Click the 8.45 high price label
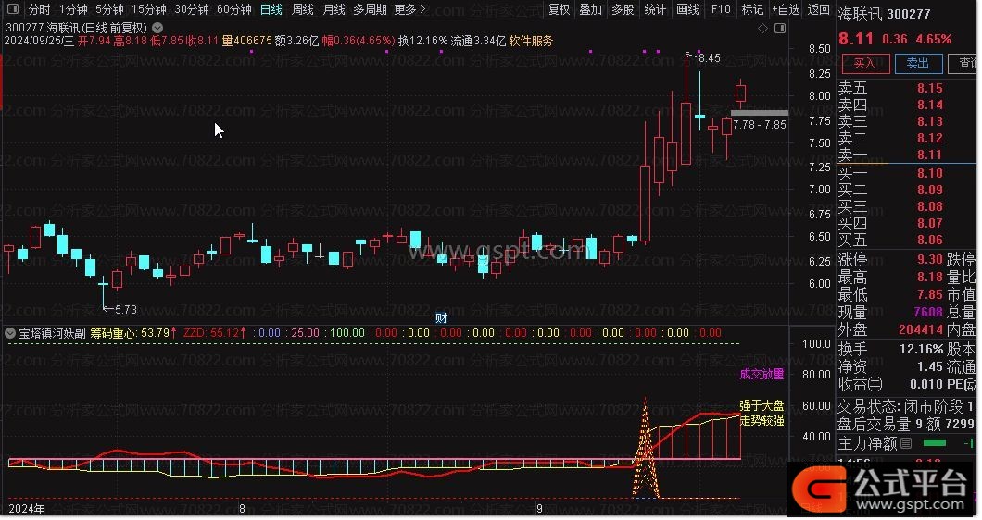This screenshot has width=982, height=520. (x=709, y=58)
